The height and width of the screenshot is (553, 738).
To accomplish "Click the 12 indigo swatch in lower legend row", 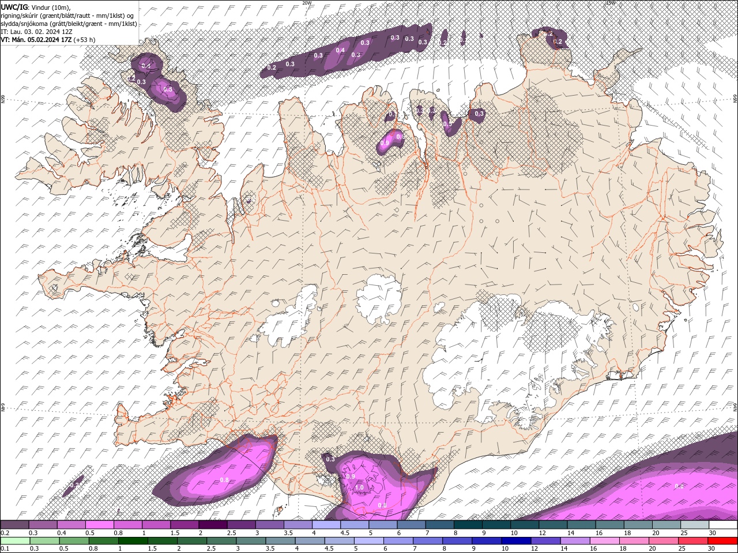I will tap(545, 541).
